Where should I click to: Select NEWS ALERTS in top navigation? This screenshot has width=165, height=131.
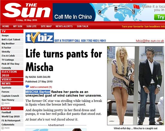click(x=64, y=26)
